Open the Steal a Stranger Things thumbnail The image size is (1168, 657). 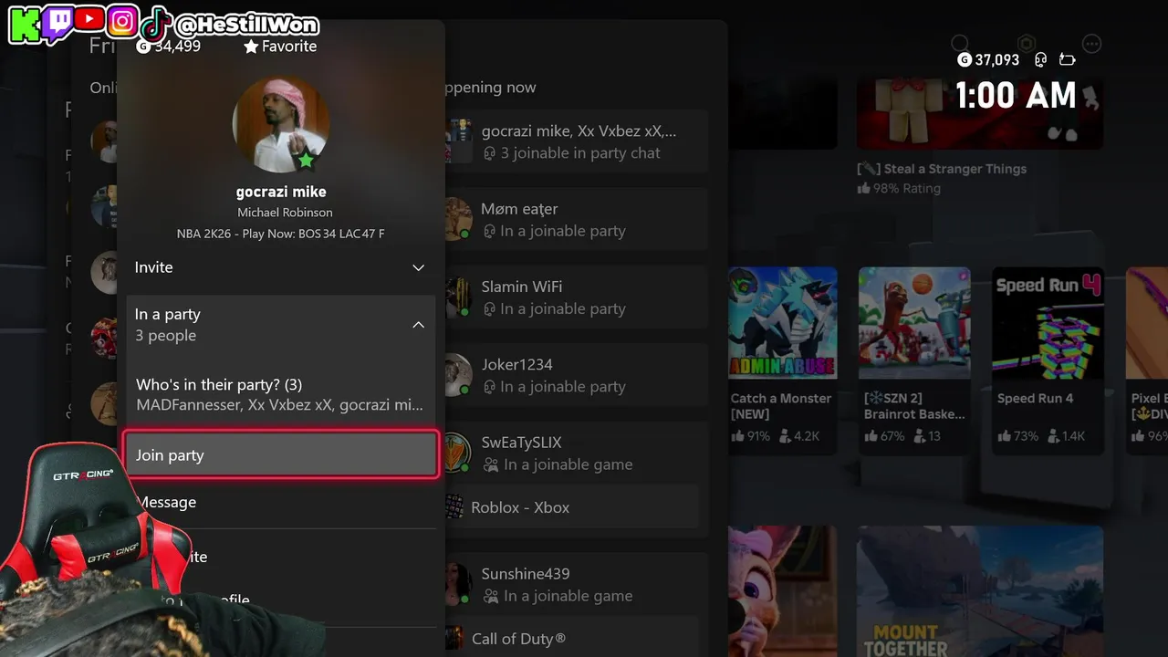tap(980, 114)
